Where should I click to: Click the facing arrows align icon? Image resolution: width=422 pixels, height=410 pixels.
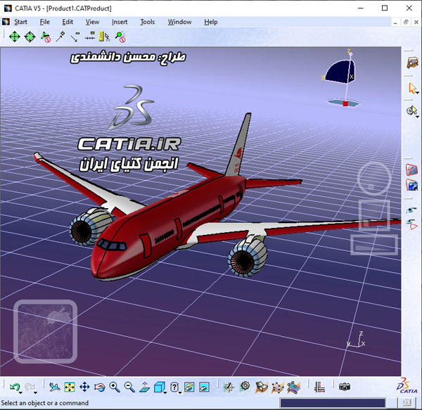[x=89, y=36]
